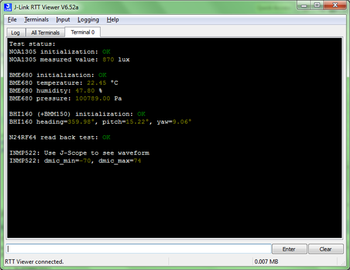Click the J-Link app icon in title bar

pos(8,7)
